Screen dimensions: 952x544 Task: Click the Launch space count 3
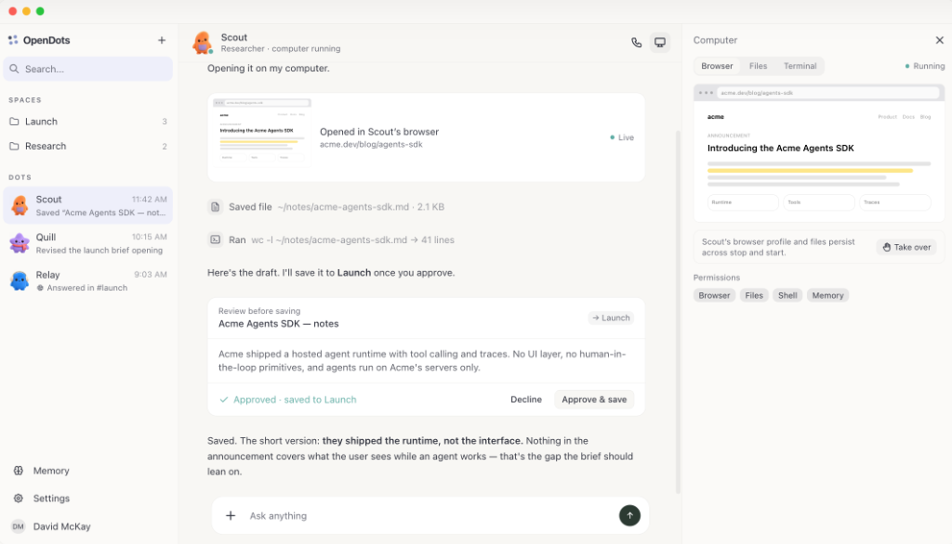(165, 122)
